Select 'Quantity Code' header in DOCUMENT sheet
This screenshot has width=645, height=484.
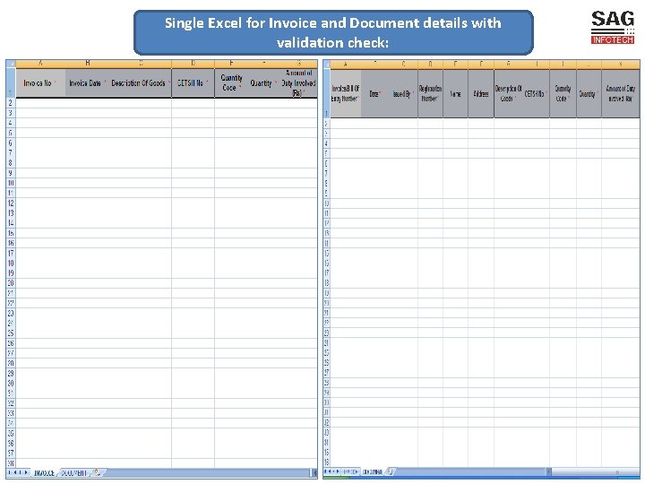pos(563,94)
